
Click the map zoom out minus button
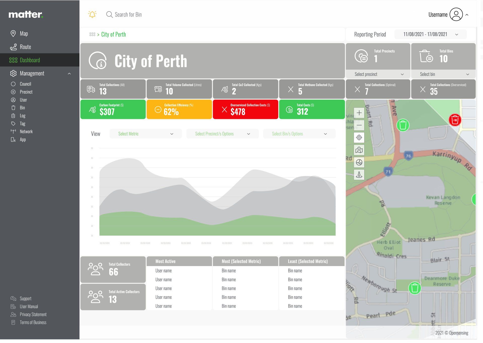[x=359, y=125]
